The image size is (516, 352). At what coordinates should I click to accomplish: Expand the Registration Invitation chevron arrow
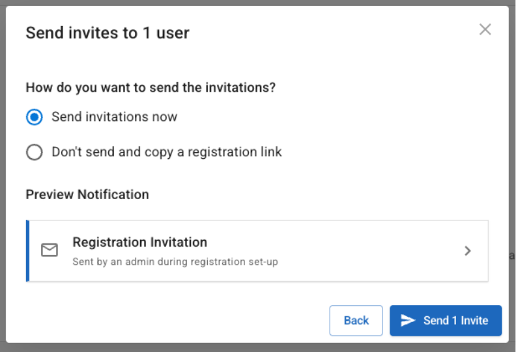pyautogui.click(x=467, y=250)
